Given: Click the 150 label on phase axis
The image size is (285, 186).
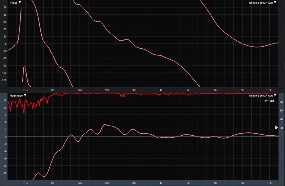Looking at the screenshot, I should point(4,8).
